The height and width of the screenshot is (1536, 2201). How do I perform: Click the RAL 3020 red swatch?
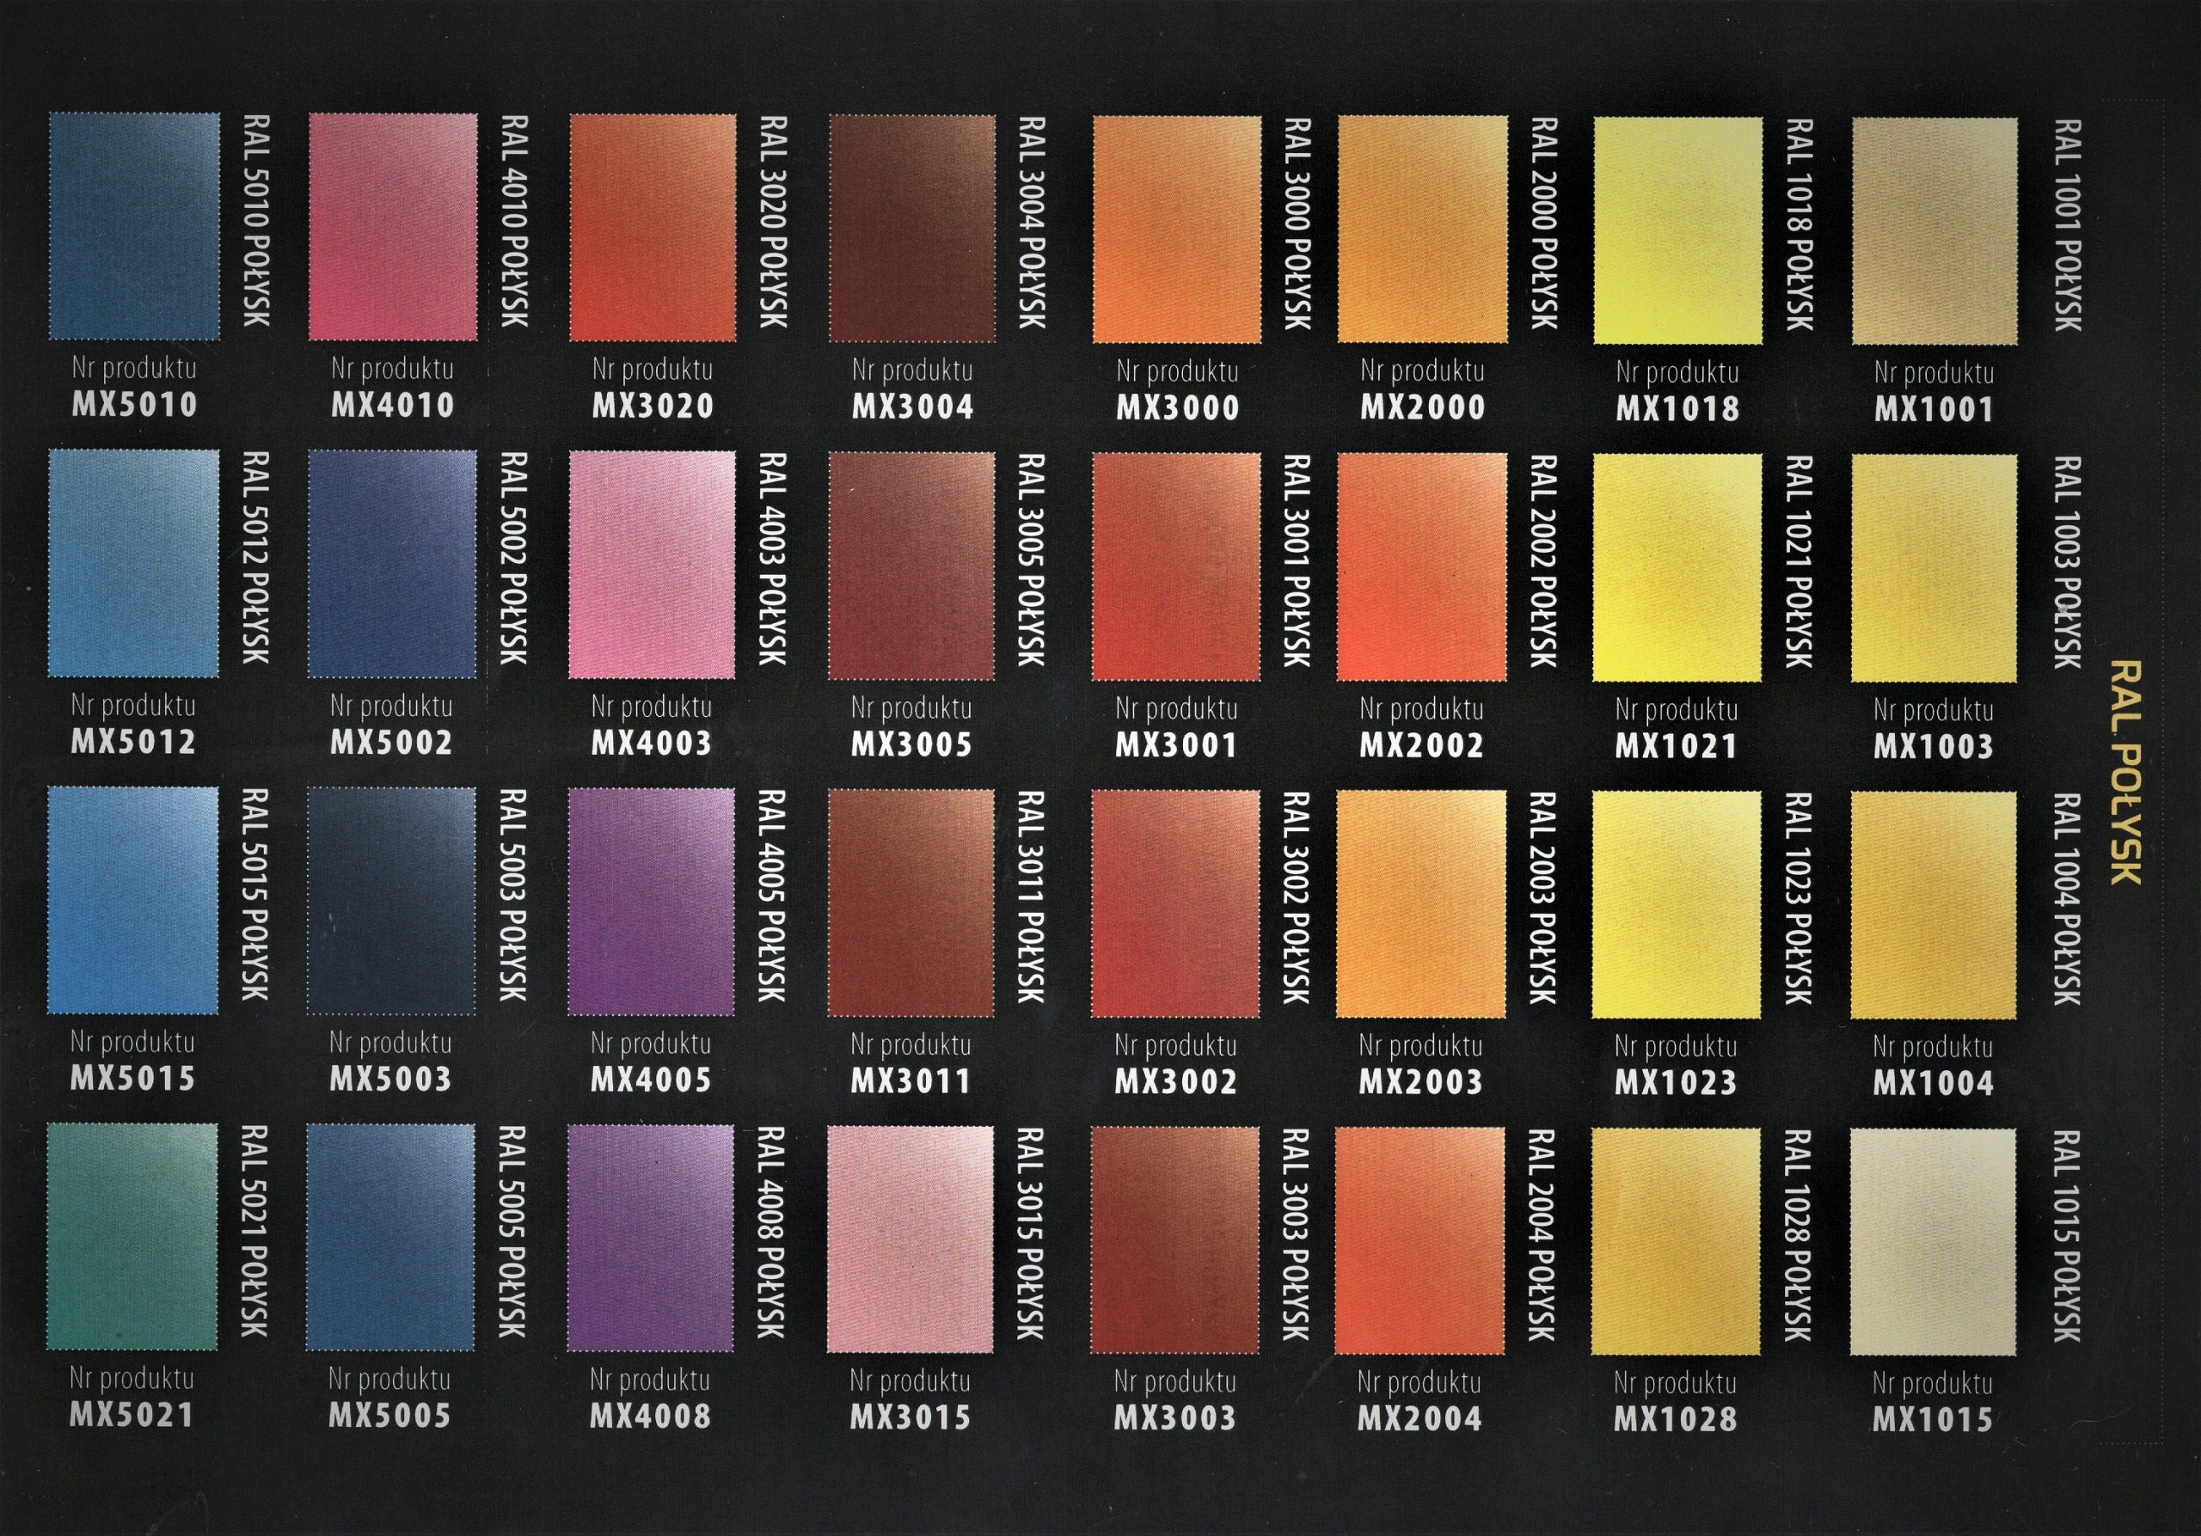653,227
